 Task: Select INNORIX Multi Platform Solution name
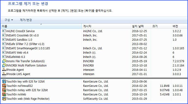pyautogui.click(x=26, y=66)
